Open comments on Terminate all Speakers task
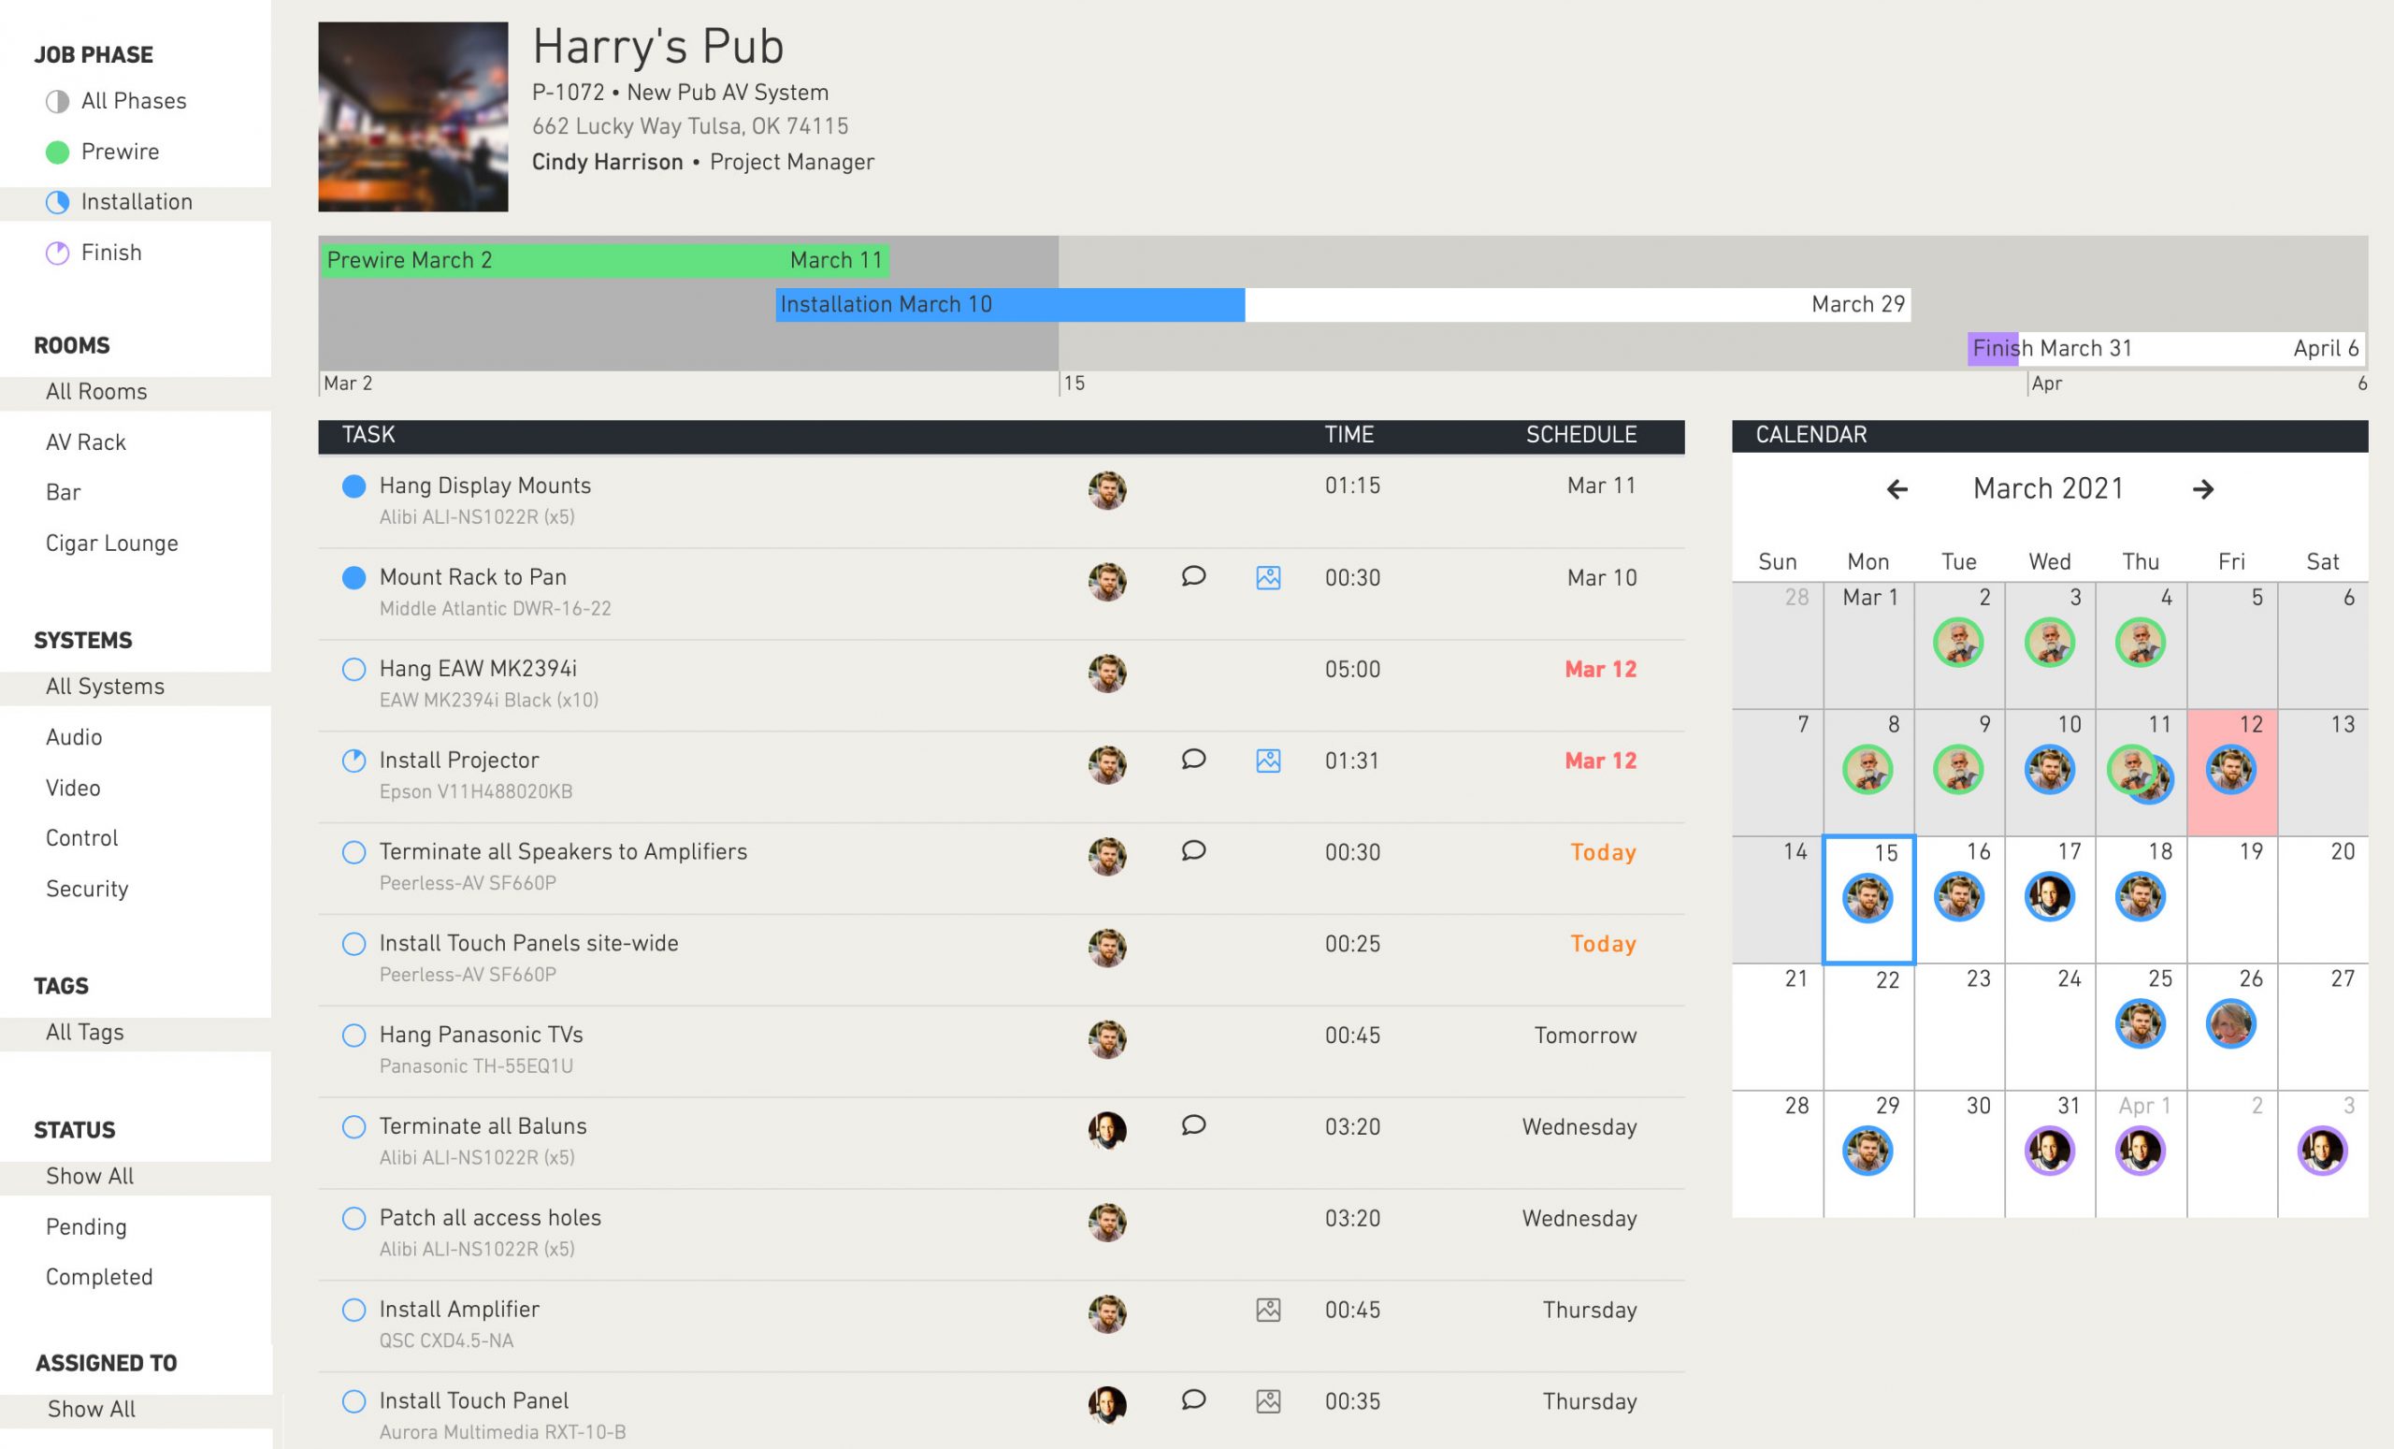This screenshot has height=1449, width=2394. click(x=1193, y=850)
